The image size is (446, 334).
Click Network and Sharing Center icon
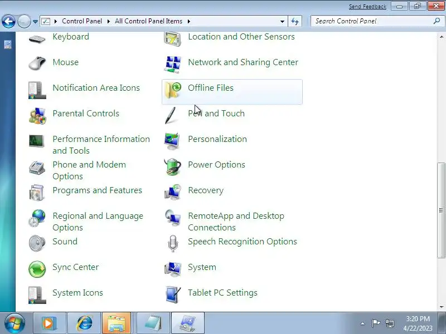click(x=172, y=64)
